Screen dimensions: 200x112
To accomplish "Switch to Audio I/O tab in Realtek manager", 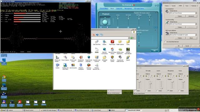I will tap(119, 8).
